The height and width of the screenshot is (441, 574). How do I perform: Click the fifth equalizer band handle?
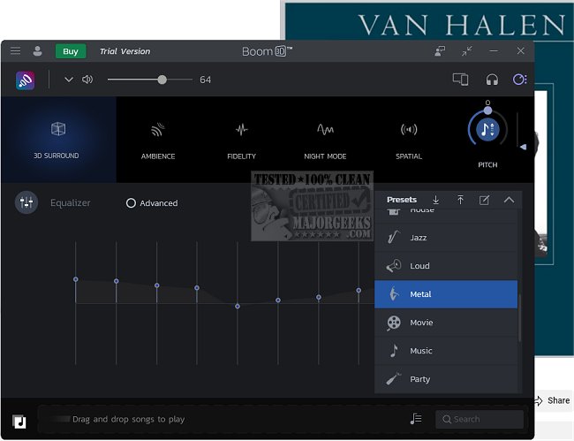[x=238, y=306]
